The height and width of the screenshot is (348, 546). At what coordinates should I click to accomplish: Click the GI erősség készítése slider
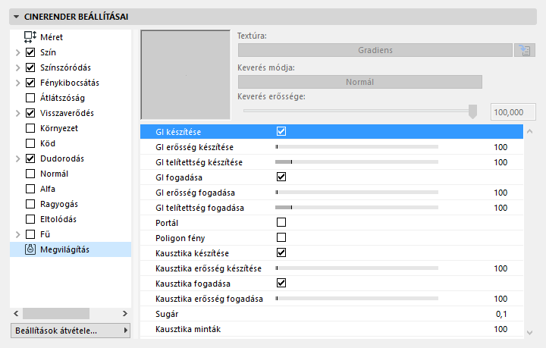pyautogui.click(x=356, y=147)
